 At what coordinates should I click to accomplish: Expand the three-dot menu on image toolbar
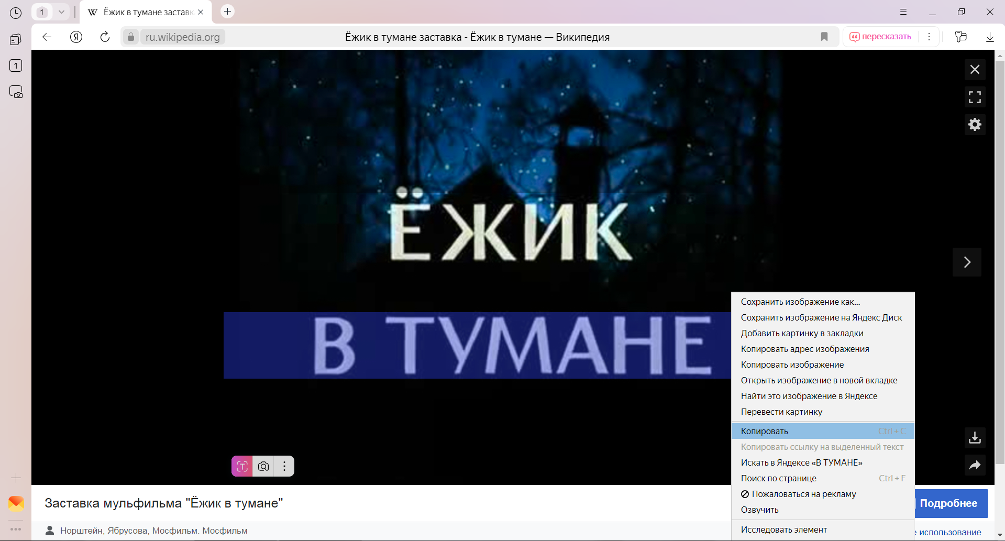coord(284,466)
